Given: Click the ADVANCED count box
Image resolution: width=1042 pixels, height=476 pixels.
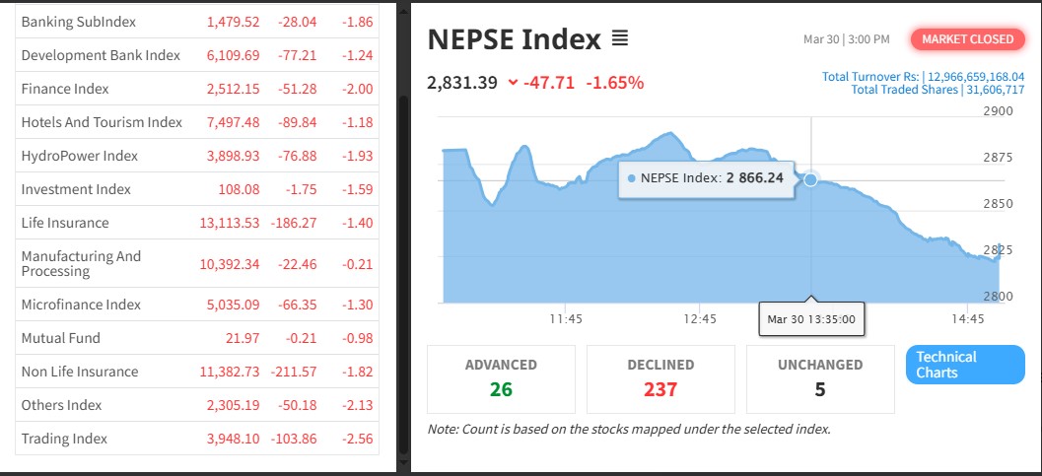Looking at the screenshot, I should (x=501, y=378).
